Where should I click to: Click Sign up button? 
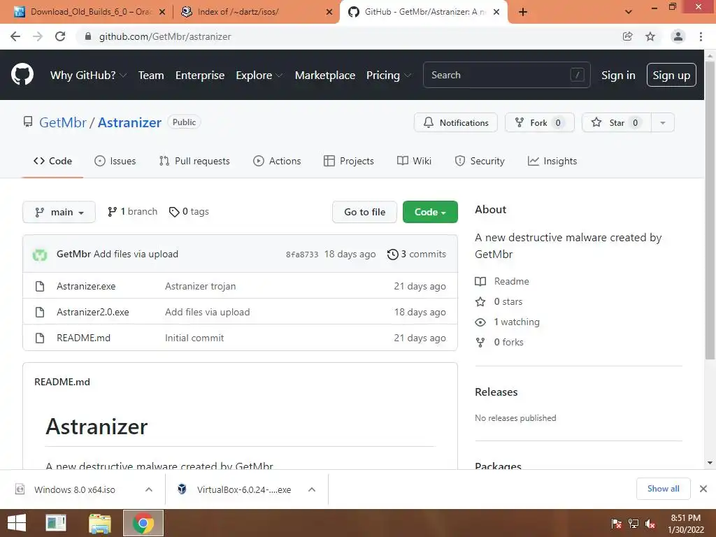[671, 75]
